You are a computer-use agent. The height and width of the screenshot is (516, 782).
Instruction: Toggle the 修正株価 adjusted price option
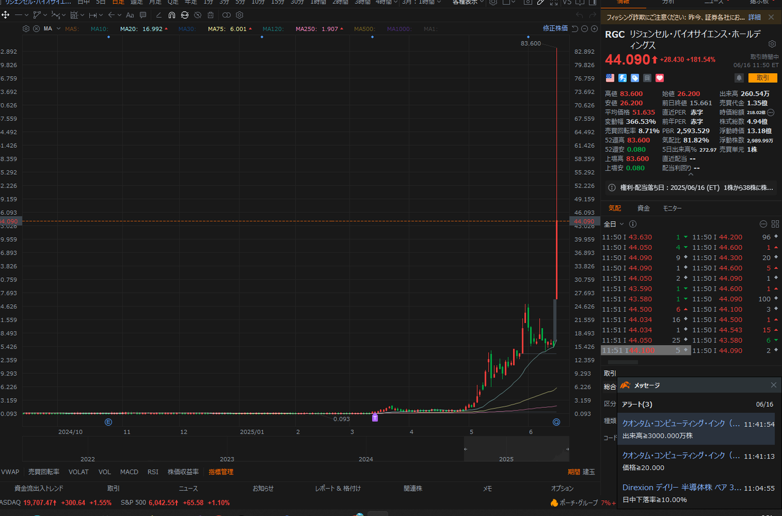(x=555, y=29)
